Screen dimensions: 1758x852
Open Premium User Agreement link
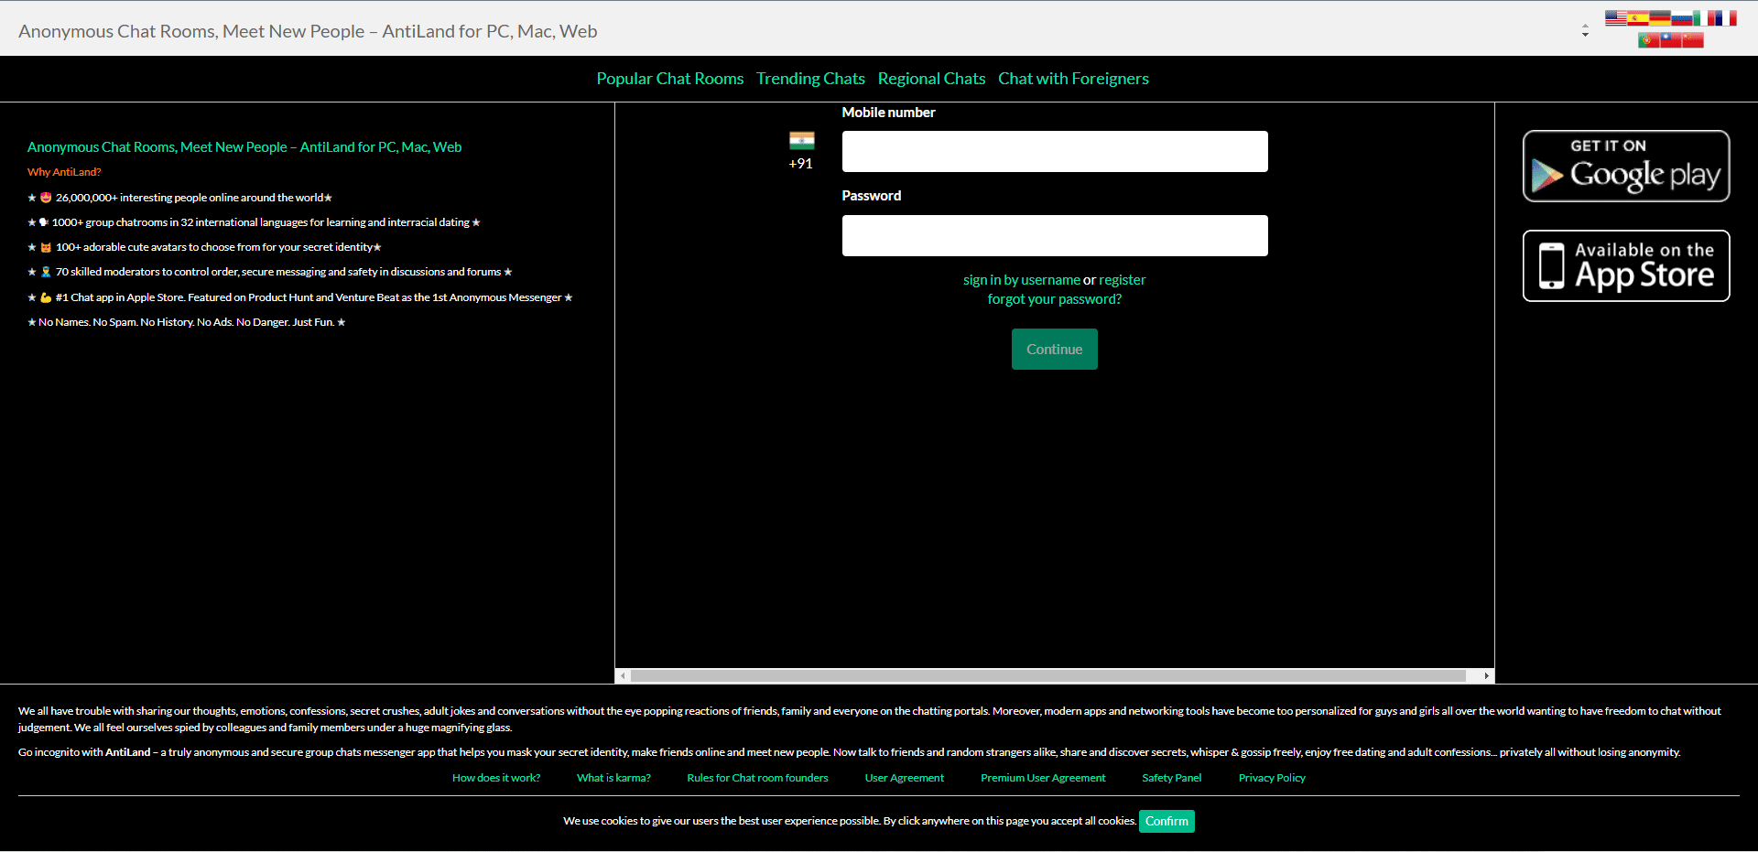[1043, 778]
